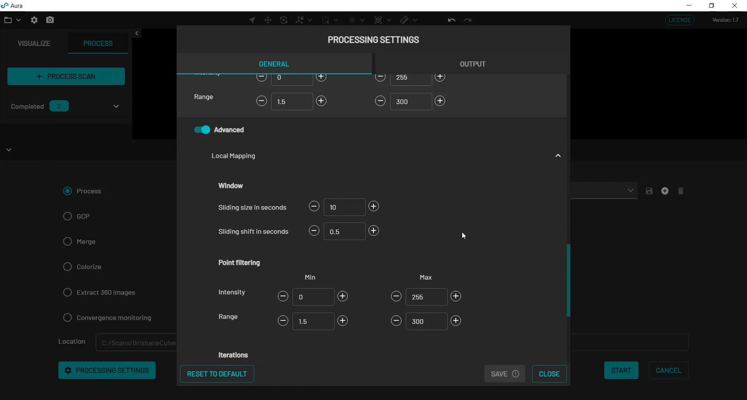Click the settings dialog vertical scrollbar

(x=568, y=280)
